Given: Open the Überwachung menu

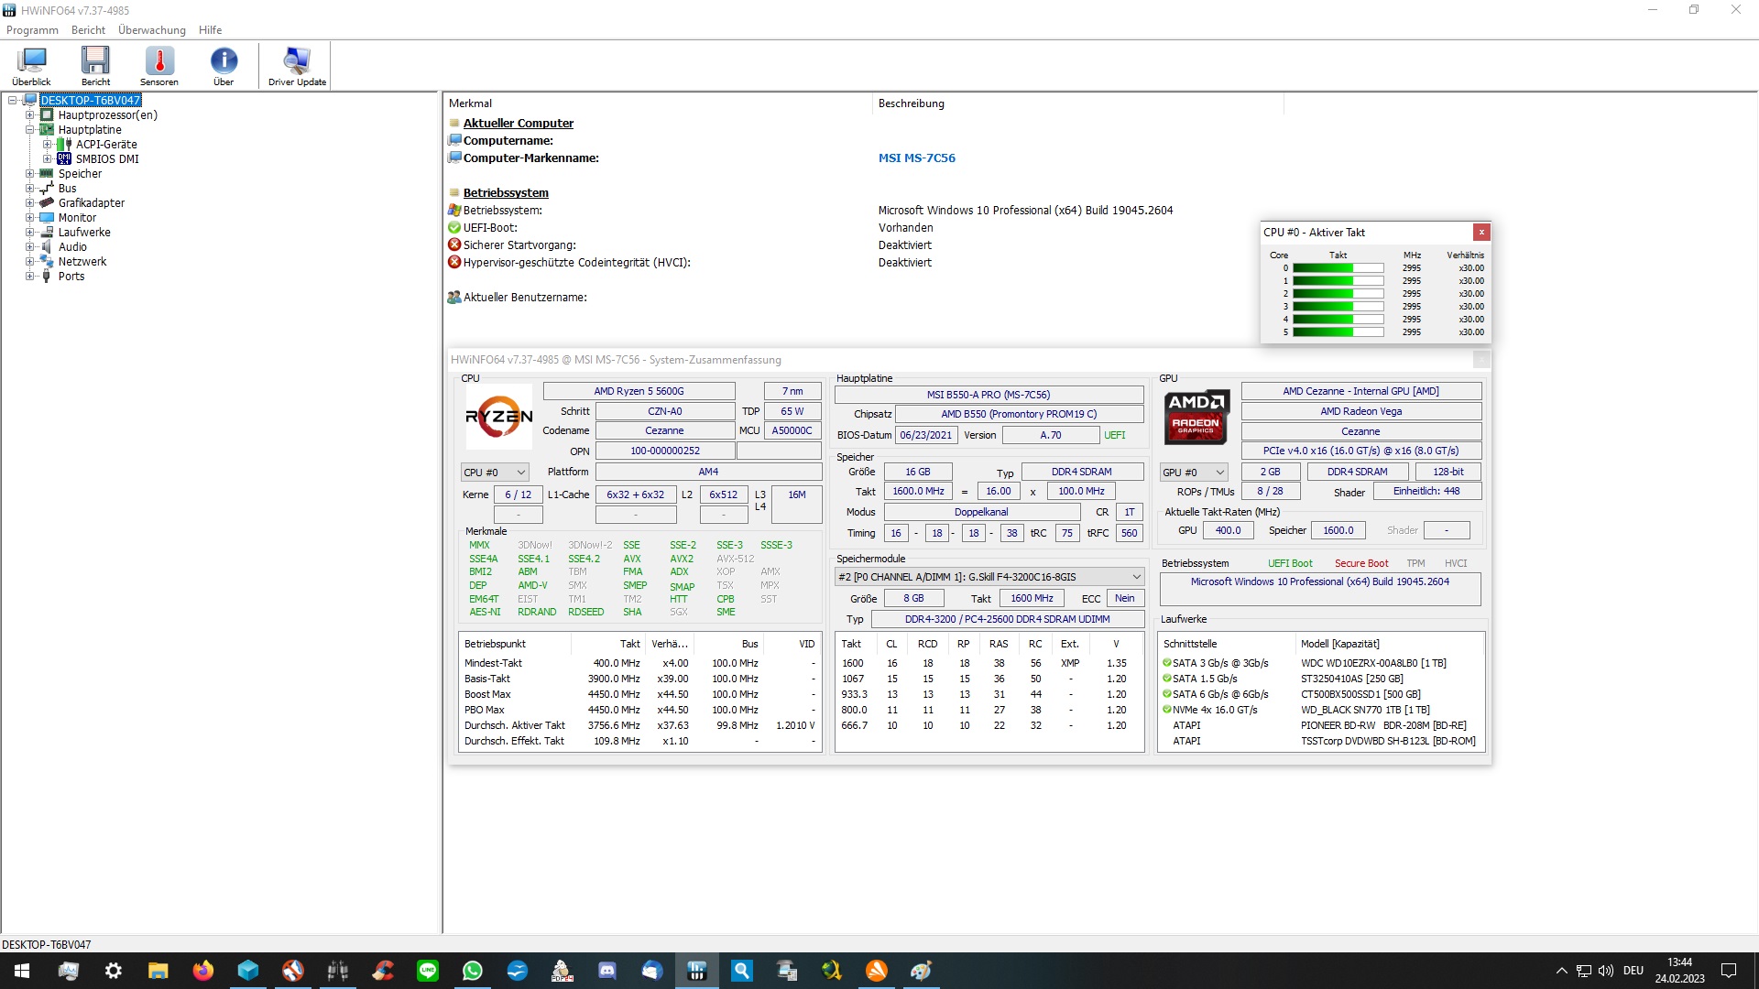Looking at the screenshot, I should pyautogui.click(x=152, y=30).
